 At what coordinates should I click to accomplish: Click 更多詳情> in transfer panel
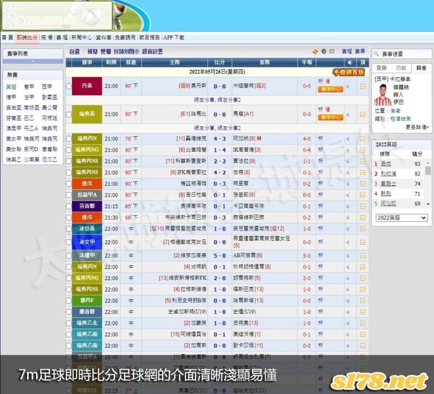[x=417, y=127]
